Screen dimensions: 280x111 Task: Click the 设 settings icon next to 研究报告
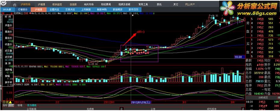click(243, 109)
